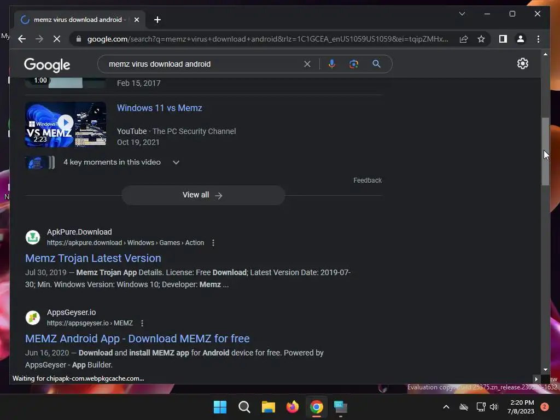Open MEMZ Android App - Download MEMZ for free
The image size is (560, 420).
point(137,339)
